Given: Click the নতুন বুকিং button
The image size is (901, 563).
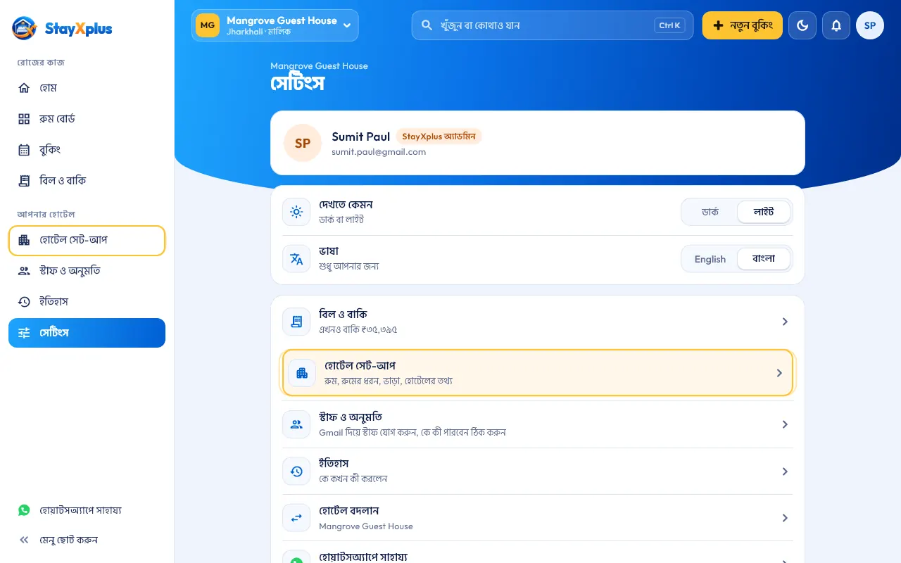Looking at the screenshot, I should point(742,25).
